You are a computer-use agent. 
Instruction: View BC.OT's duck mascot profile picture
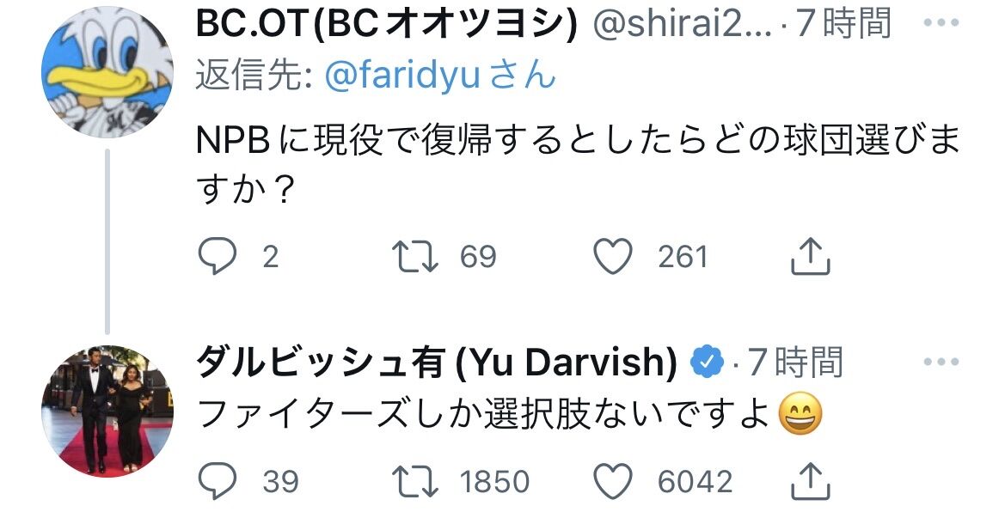tap(107, 71)
